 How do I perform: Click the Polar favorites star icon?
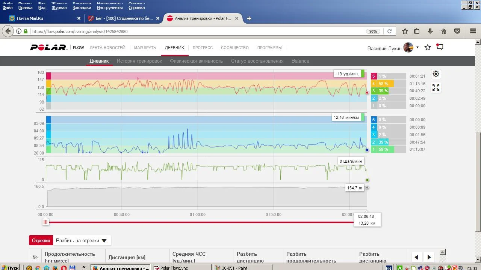(x=428, y=48)
